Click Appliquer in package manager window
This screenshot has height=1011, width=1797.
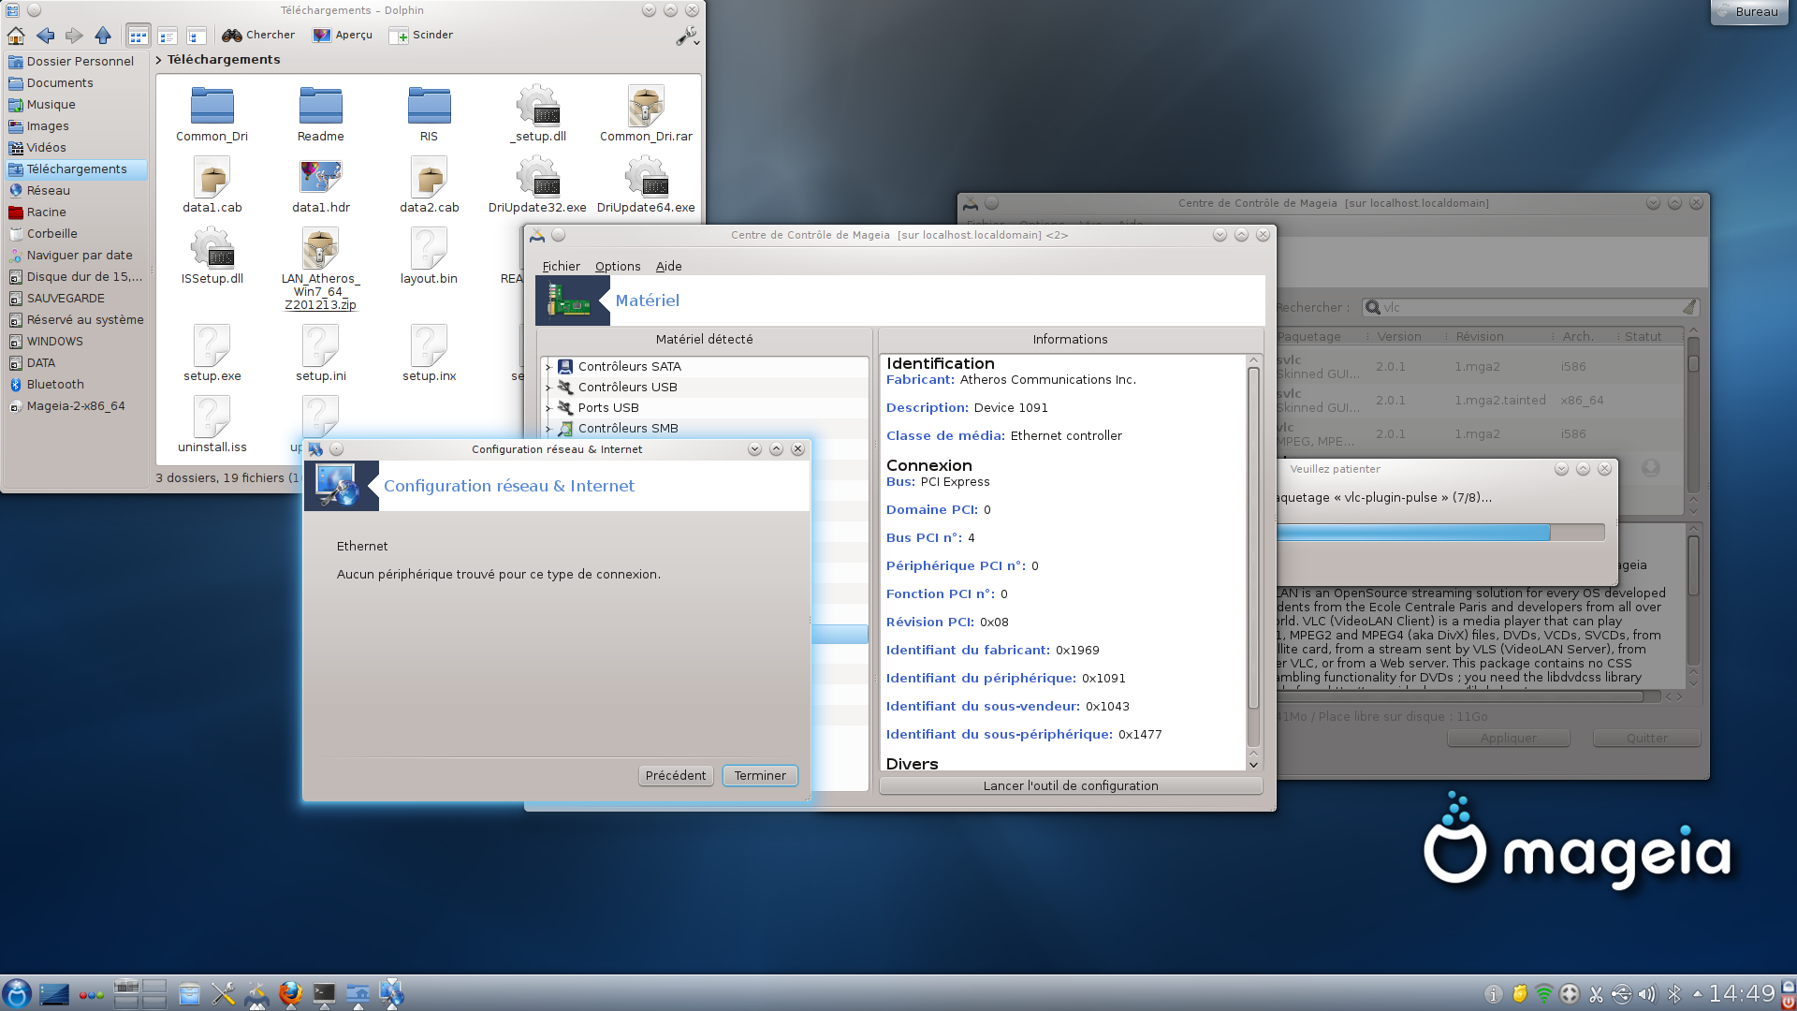[1508, 739]
